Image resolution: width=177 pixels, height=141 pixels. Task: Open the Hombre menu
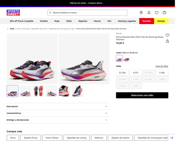44,21
